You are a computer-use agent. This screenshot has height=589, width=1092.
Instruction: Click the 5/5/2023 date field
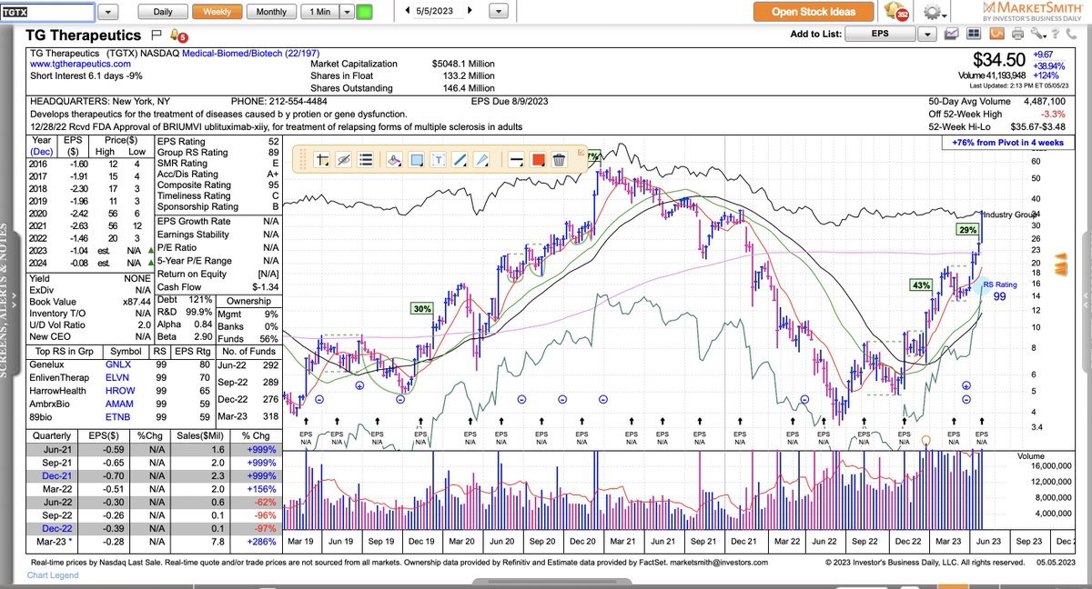point(438,10)
